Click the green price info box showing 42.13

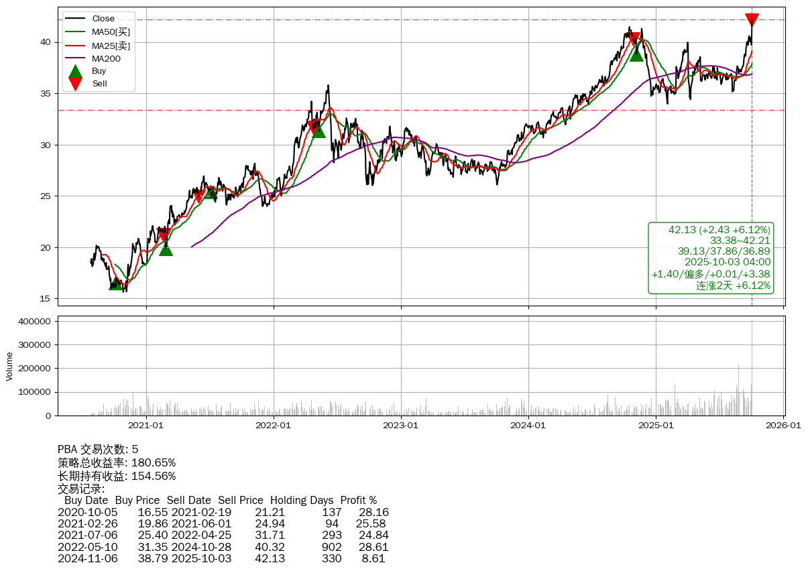point(711,258)
